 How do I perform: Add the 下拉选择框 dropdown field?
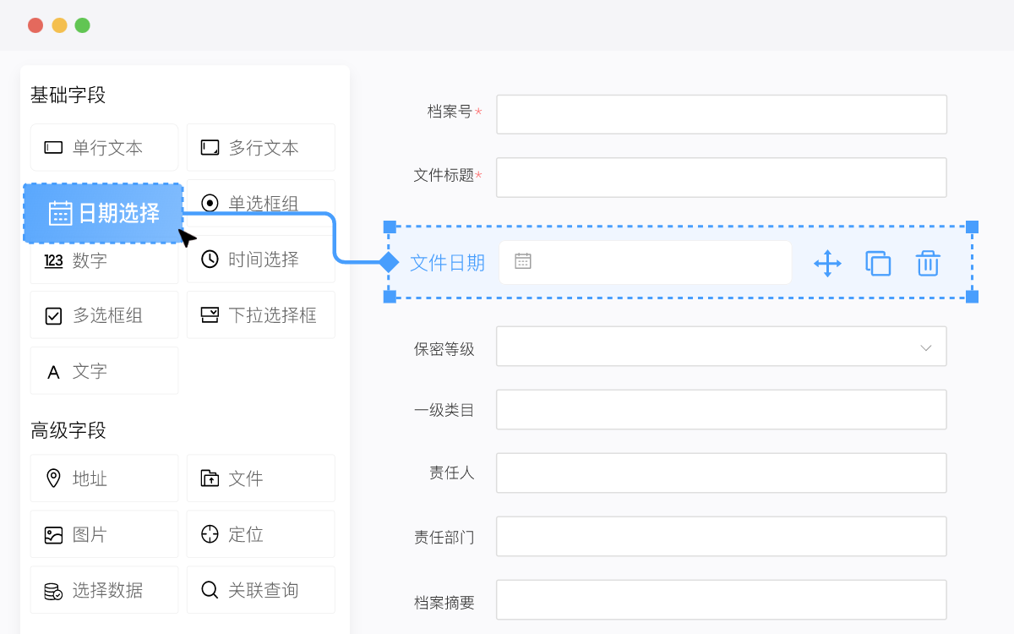(x=260, y=315)
